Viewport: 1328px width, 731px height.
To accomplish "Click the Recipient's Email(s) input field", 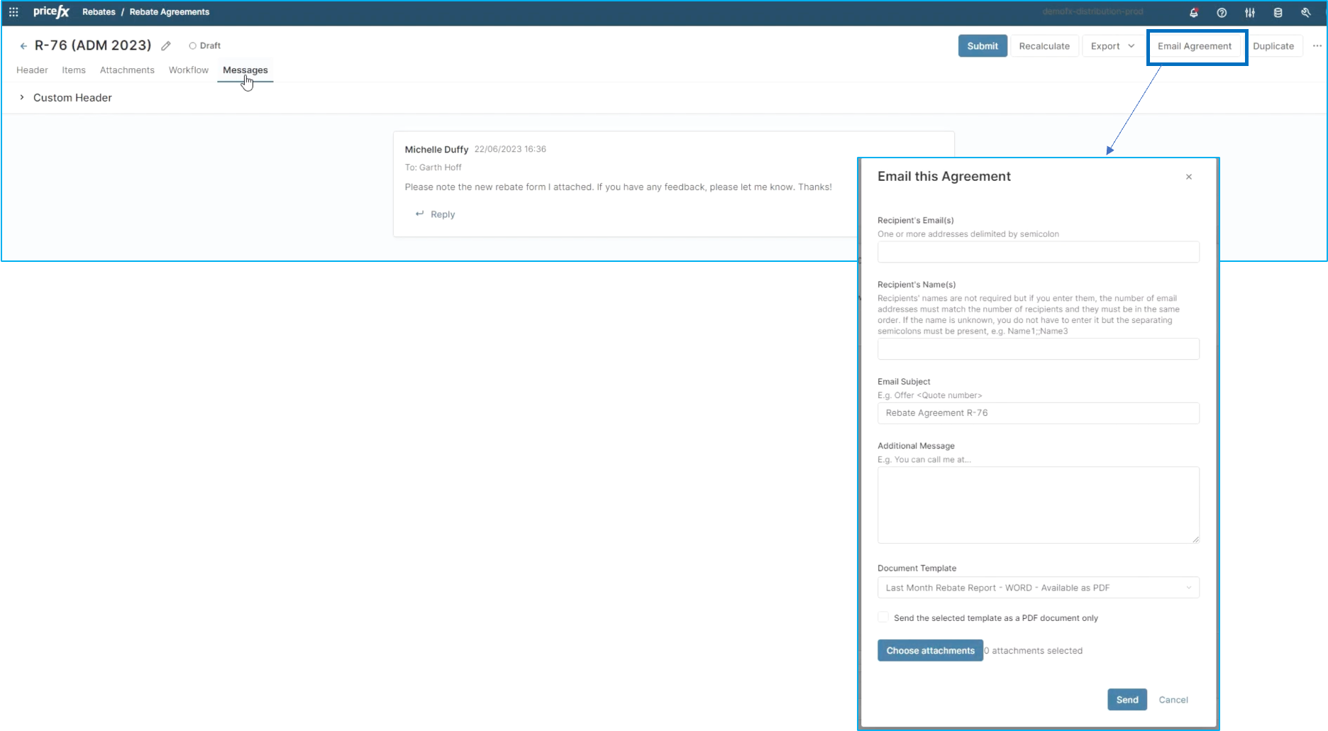I will tap(1038, 252).
